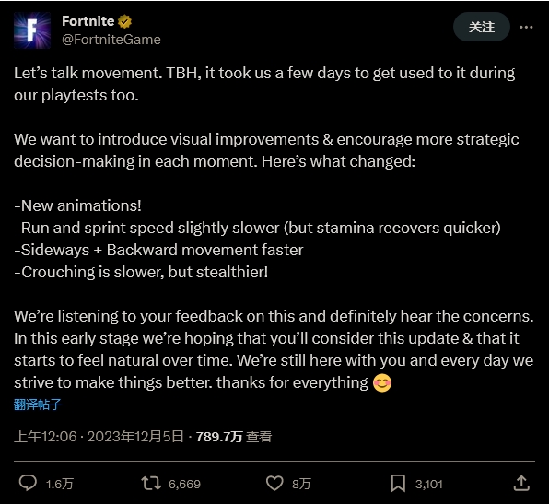Viewport: 549px width, 504px height.
Task: Open the Fortnite display name
Action: [88, 21]
